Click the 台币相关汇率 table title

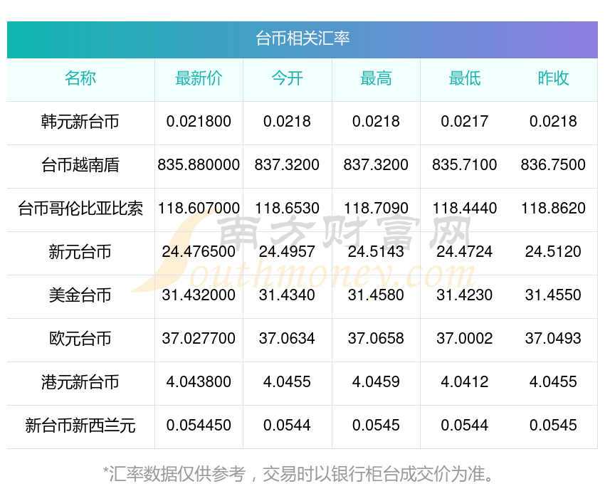pyautogui.click(x=302, y=38)
